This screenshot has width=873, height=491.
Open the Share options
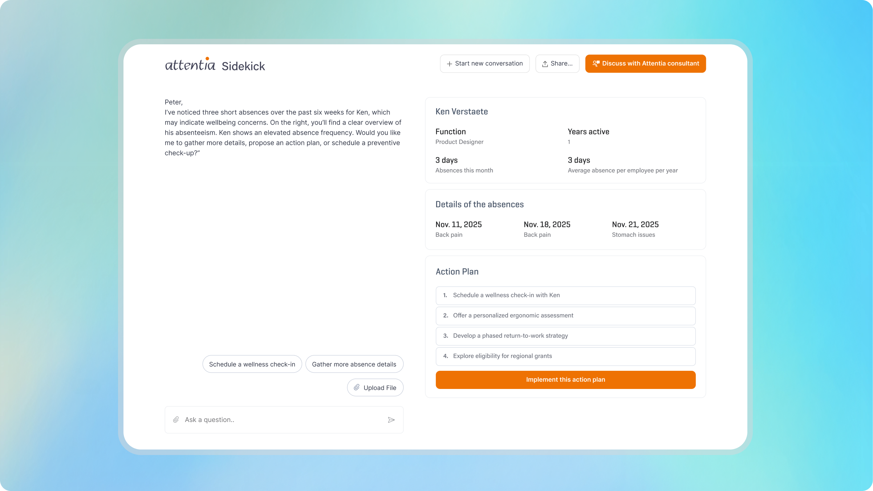[557, 64]
